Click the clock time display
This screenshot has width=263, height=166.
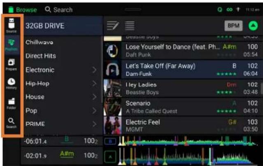click(x=253, y=10)
